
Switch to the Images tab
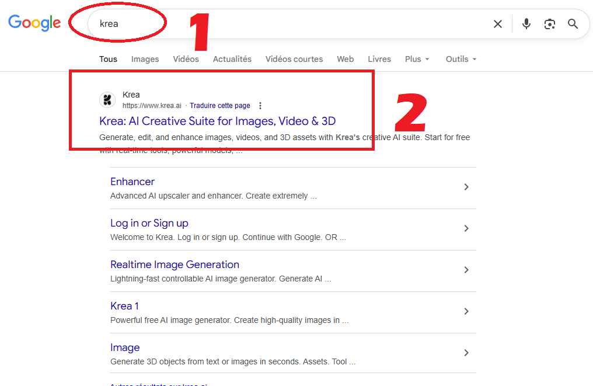click(145, 59)
